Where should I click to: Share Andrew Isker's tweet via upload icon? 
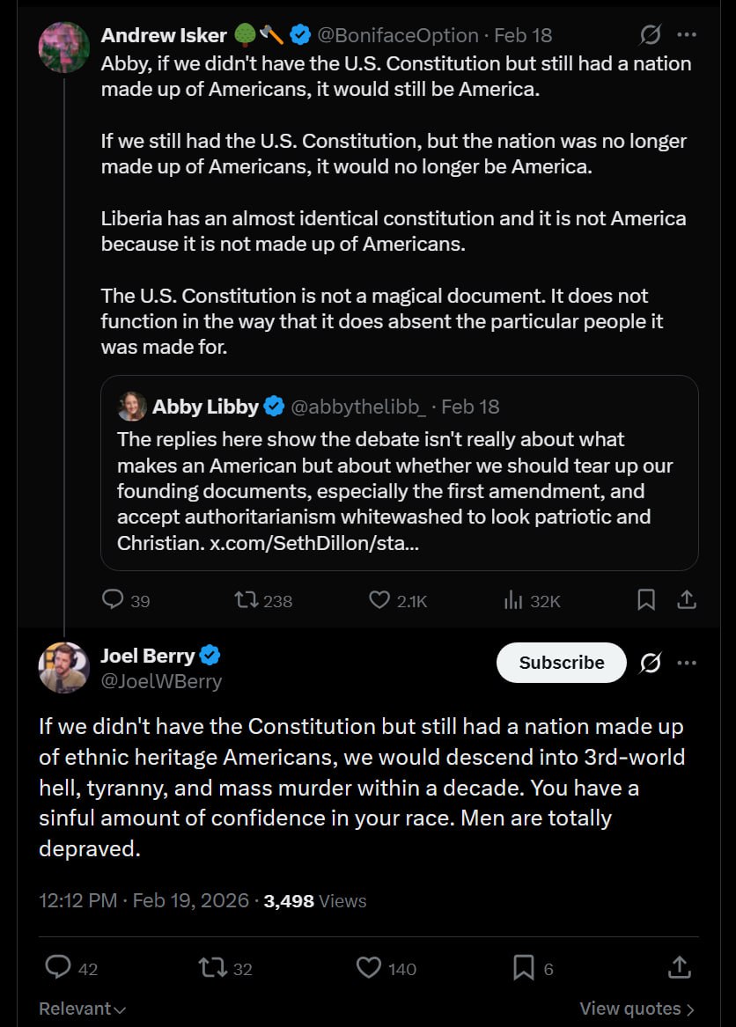tap(687, 600)
